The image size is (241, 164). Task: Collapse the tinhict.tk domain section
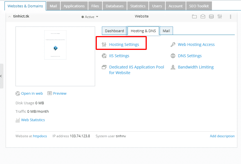pos(9,16)
